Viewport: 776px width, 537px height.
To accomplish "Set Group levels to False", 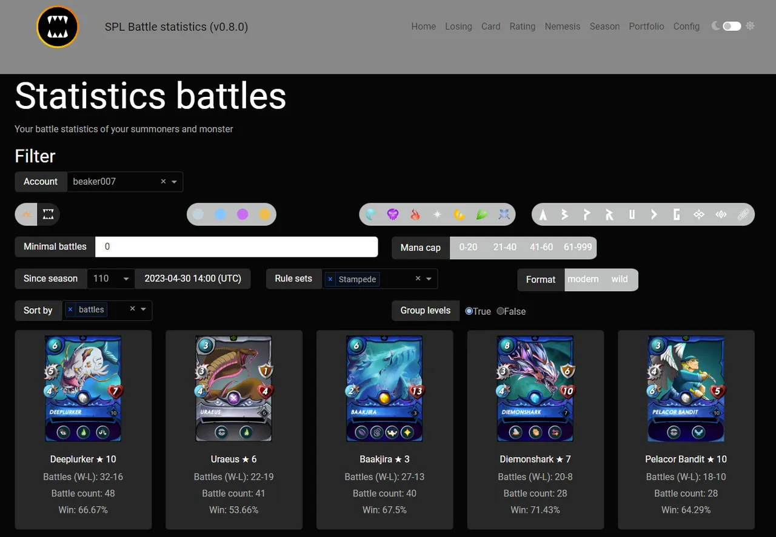I will tap(500, 311).
